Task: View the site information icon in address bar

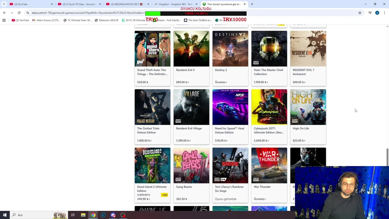Action: [x=28, y=13]
